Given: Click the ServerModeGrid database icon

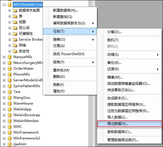Looking at the screenshot, I should click(x=10, y=80).
